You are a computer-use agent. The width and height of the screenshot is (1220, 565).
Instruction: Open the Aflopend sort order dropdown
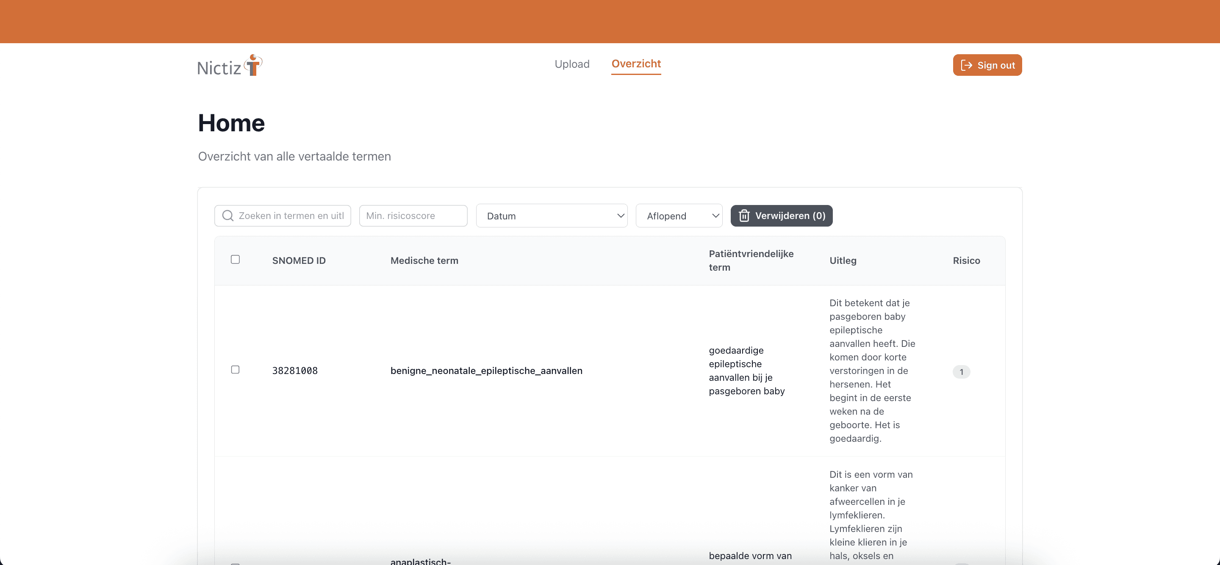pyautogui.click(x=679, y=216)
